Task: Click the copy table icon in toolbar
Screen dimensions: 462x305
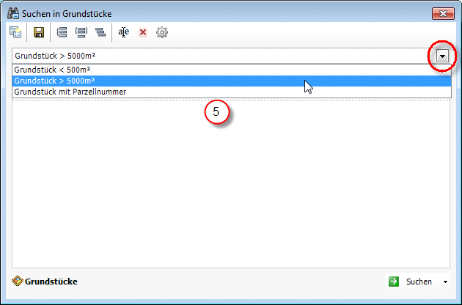Action: (15, 32)
